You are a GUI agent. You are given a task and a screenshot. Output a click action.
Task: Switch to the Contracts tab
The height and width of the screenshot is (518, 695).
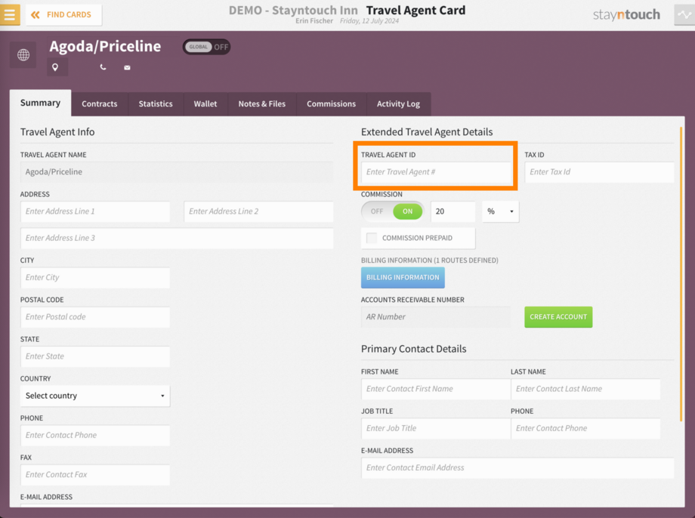(99, 103)
